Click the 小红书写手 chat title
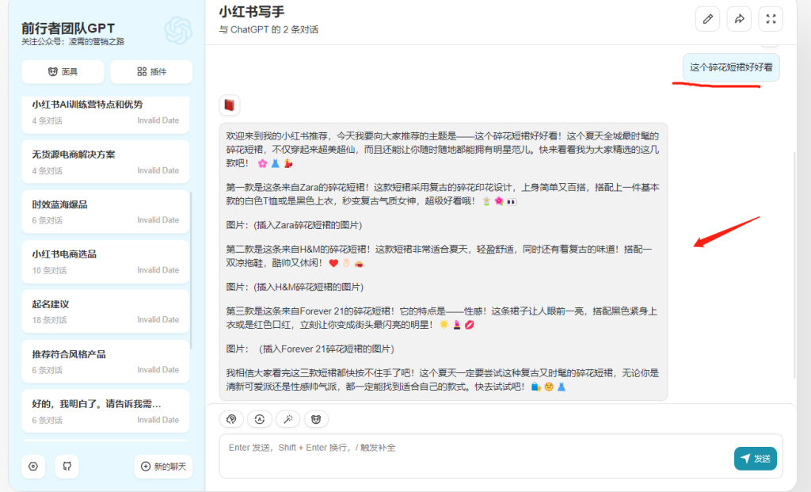Image resolution: width=811 pixels, height=492 pixels. click(x=252, y=12)
